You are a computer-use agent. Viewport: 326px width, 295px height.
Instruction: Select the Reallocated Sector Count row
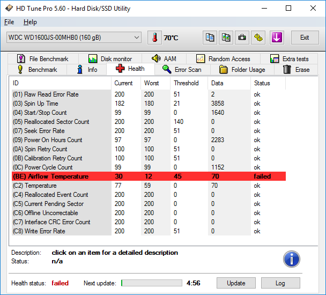point(149,122)
